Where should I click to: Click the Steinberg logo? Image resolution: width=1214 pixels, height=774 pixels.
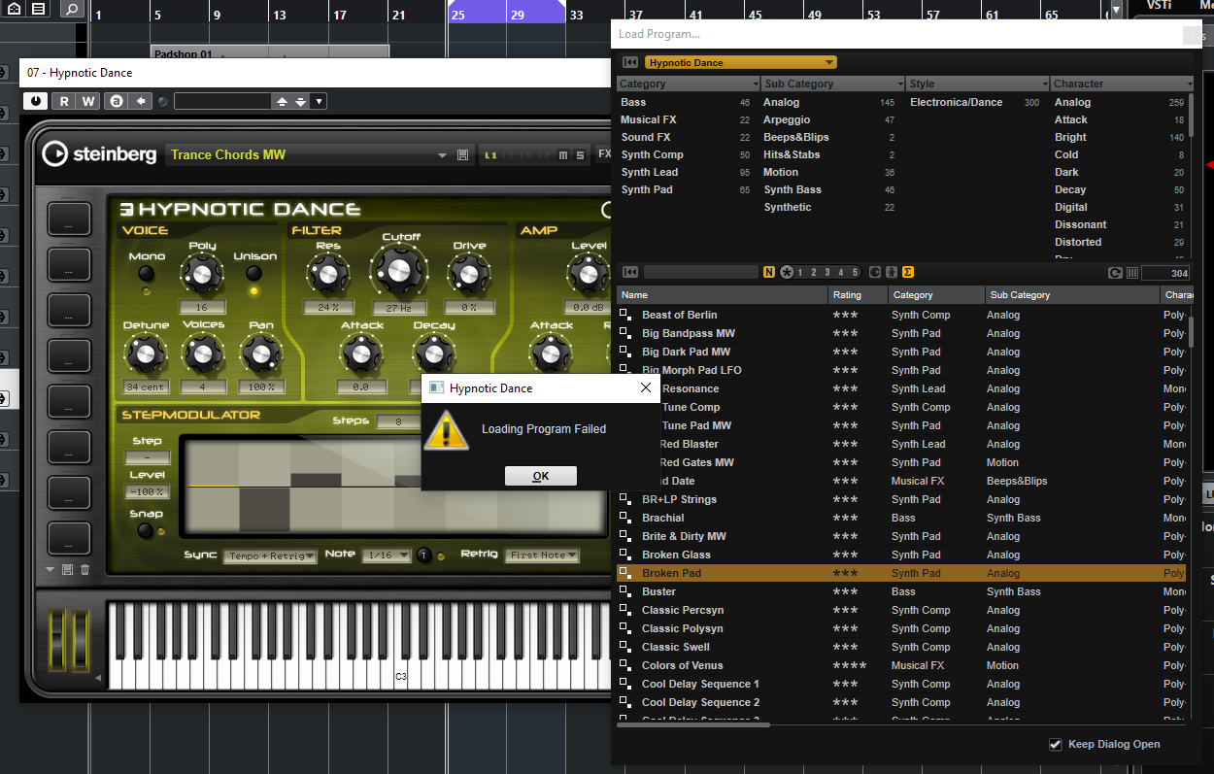(x=100, y=154)
